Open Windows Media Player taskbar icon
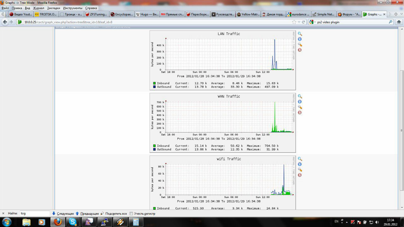The height and width of the screenshot is (227, 404). point(42,222)
